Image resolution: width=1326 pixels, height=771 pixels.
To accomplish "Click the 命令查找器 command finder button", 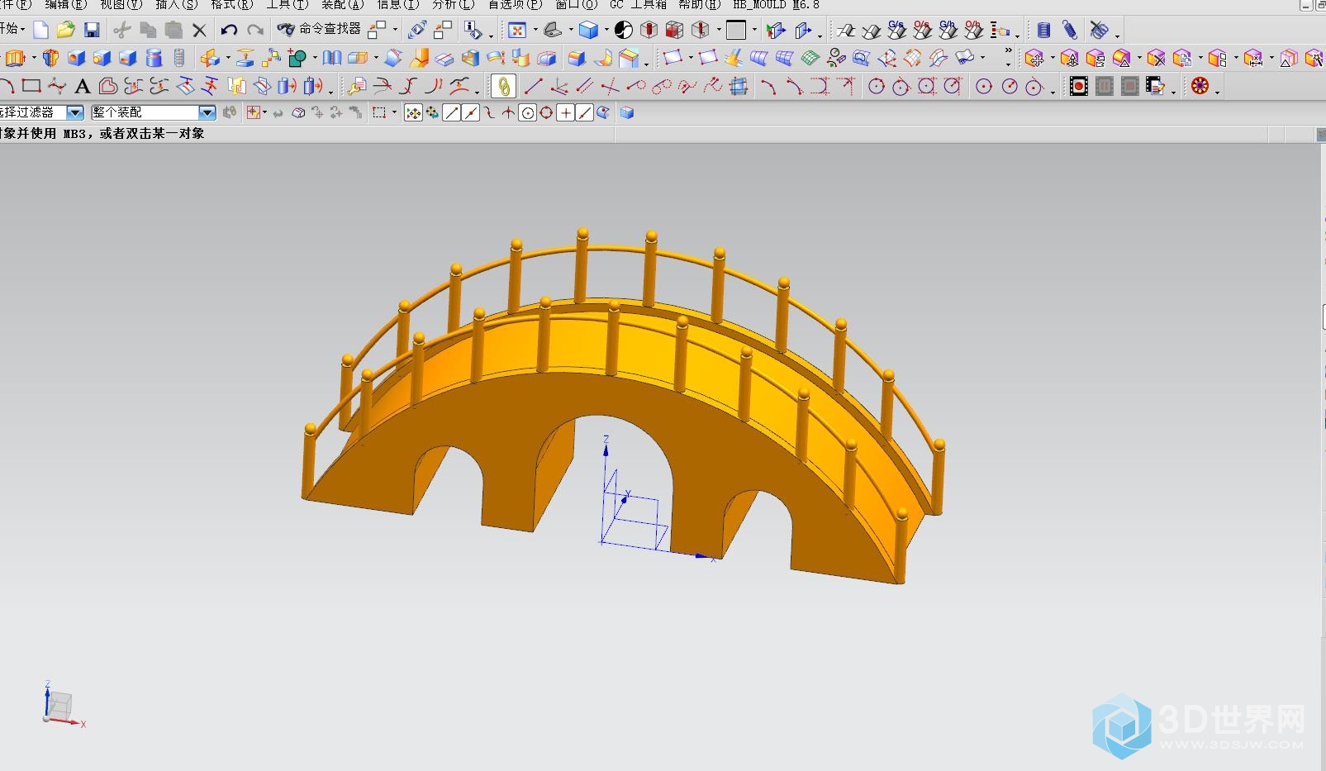I will tap(320, 30).
